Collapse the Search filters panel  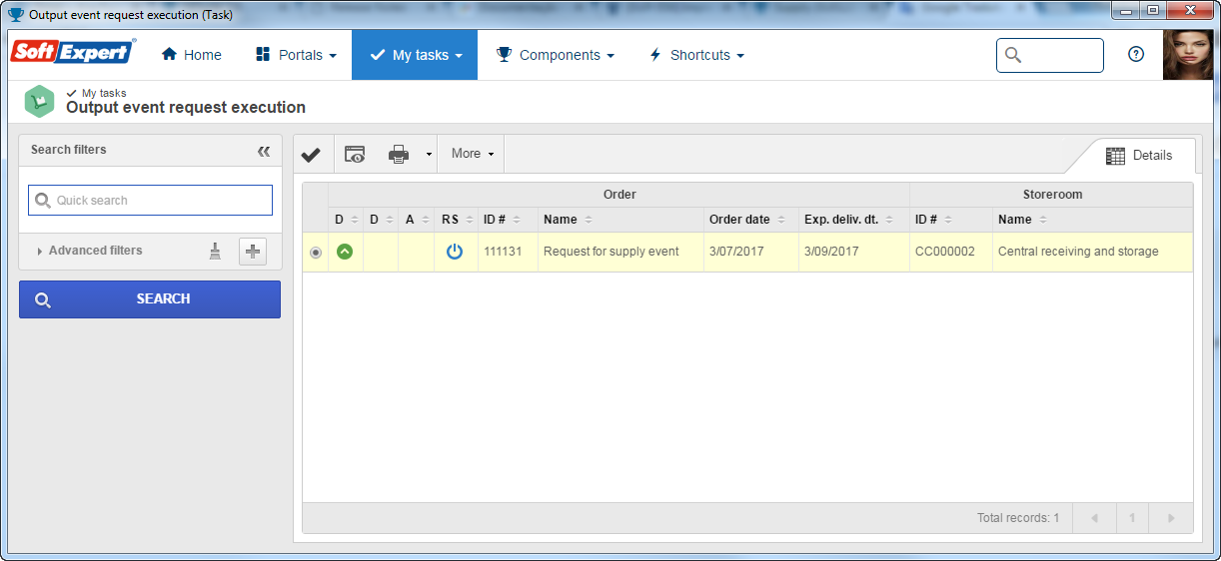coord(264,151)
